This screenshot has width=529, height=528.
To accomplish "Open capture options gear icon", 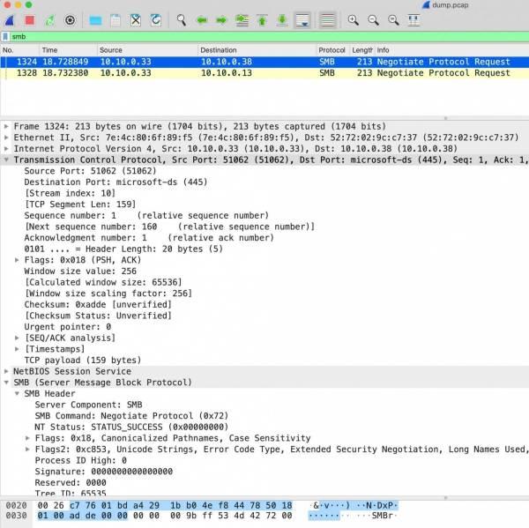I will coord(71,19).
